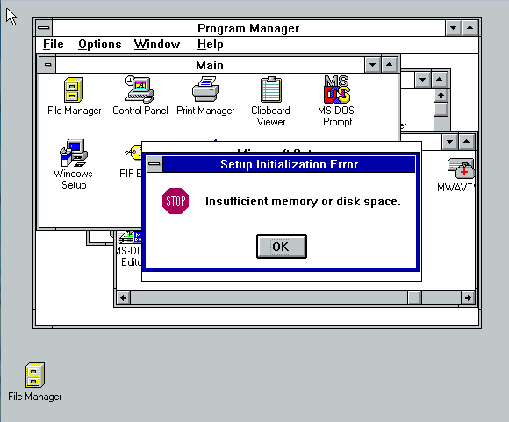Click OK in Setup Initialization Error dialog
This screenshot has height=422, width=509.
coord(282,247)
